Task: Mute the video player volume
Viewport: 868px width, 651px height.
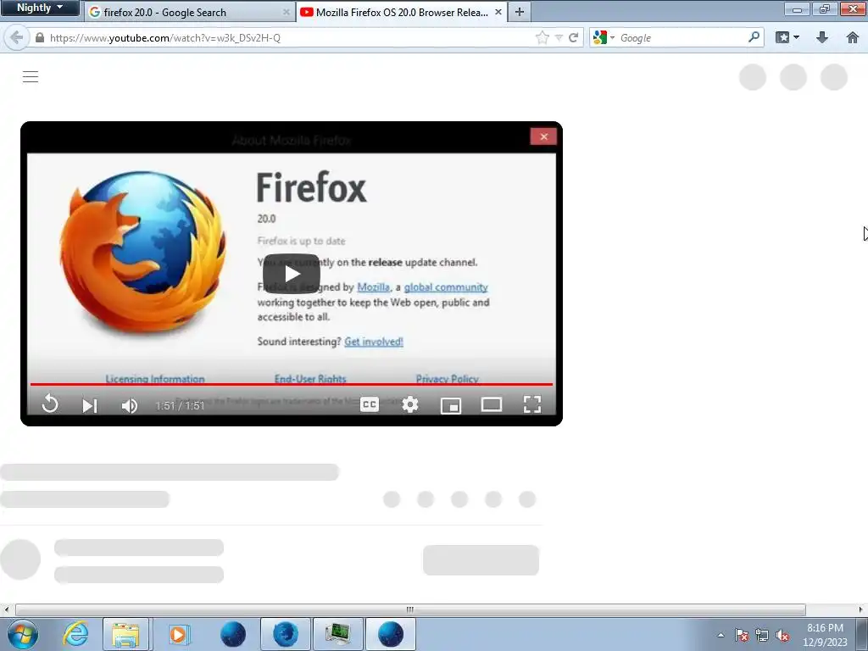Action: 129,405
